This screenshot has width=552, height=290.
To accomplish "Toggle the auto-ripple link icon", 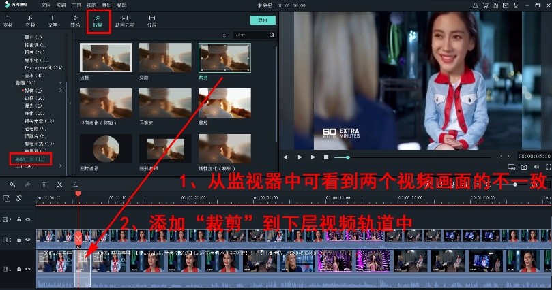I will tap(19, 198).
